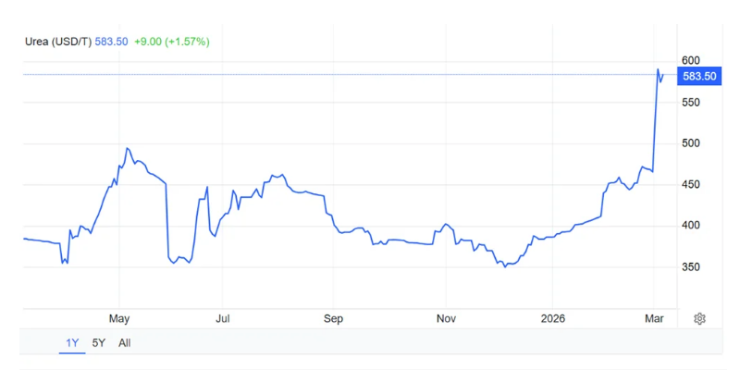The width and height of the screenshot is (740, 370).
Task: Click the +9.00 (+1.57%) change value
Action: coord(171,42)
